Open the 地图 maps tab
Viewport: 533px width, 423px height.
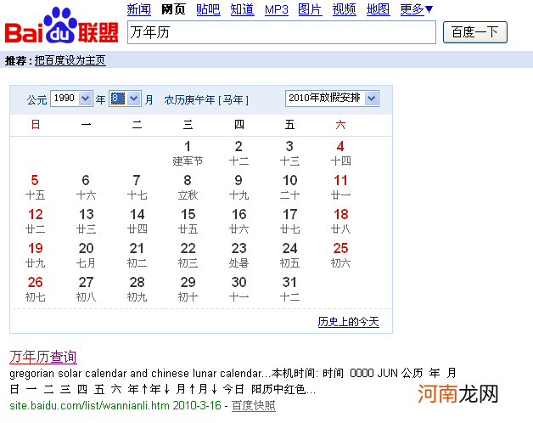(378, 9)
